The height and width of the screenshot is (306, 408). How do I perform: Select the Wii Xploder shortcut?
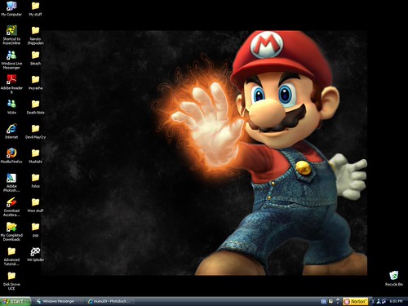click(x=35, y=255)
